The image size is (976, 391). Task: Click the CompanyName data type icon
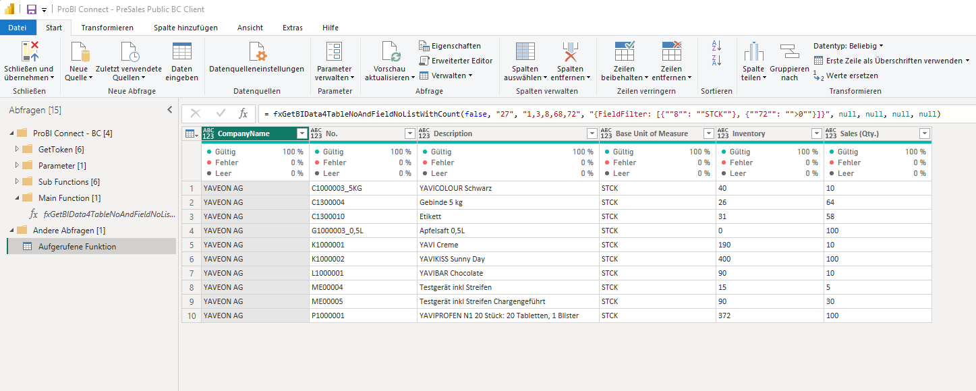(x=208, y=133)
